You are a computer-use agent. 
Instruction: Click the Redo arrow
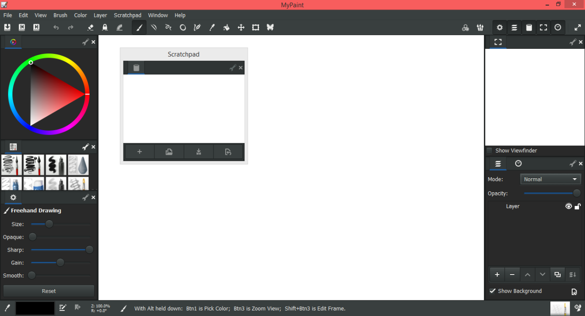tap(71, 27)
